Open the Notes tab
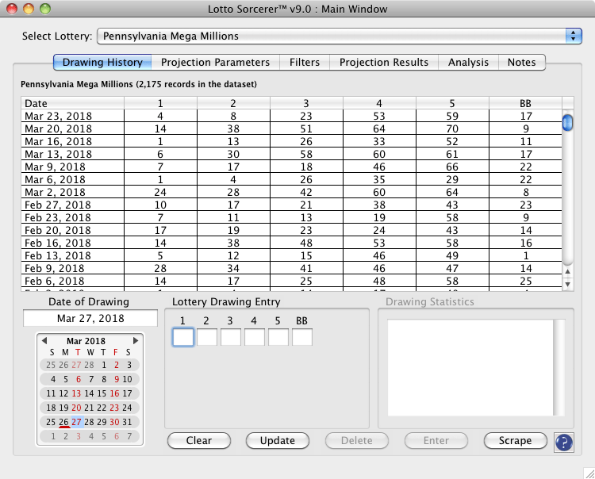 click(521, 62)
